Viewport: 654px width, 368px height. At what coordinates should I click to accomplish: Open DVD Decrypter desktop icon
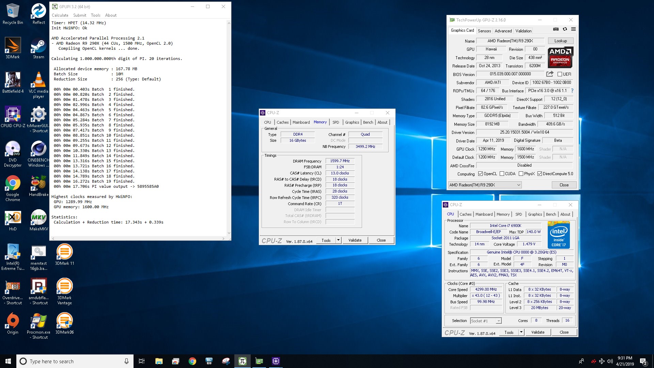click(13, 154)
